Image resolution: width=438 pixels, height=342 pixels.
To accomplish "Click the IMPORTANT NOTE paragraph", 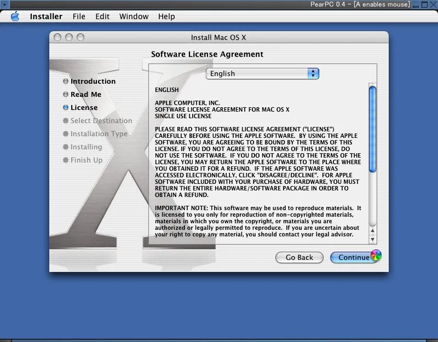I will (x=258, y=221).
